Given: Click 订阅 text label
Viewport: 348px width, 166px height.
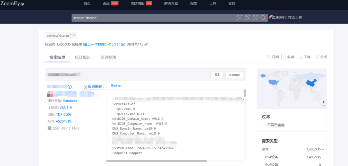Looking at the screenshot, I should tap(275, 57).
